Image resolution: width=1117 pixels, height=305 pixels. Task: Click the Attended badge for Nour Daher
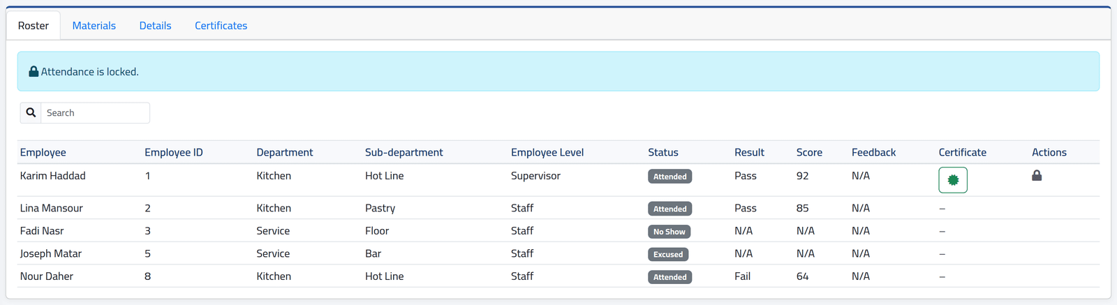tap(670, 277)
